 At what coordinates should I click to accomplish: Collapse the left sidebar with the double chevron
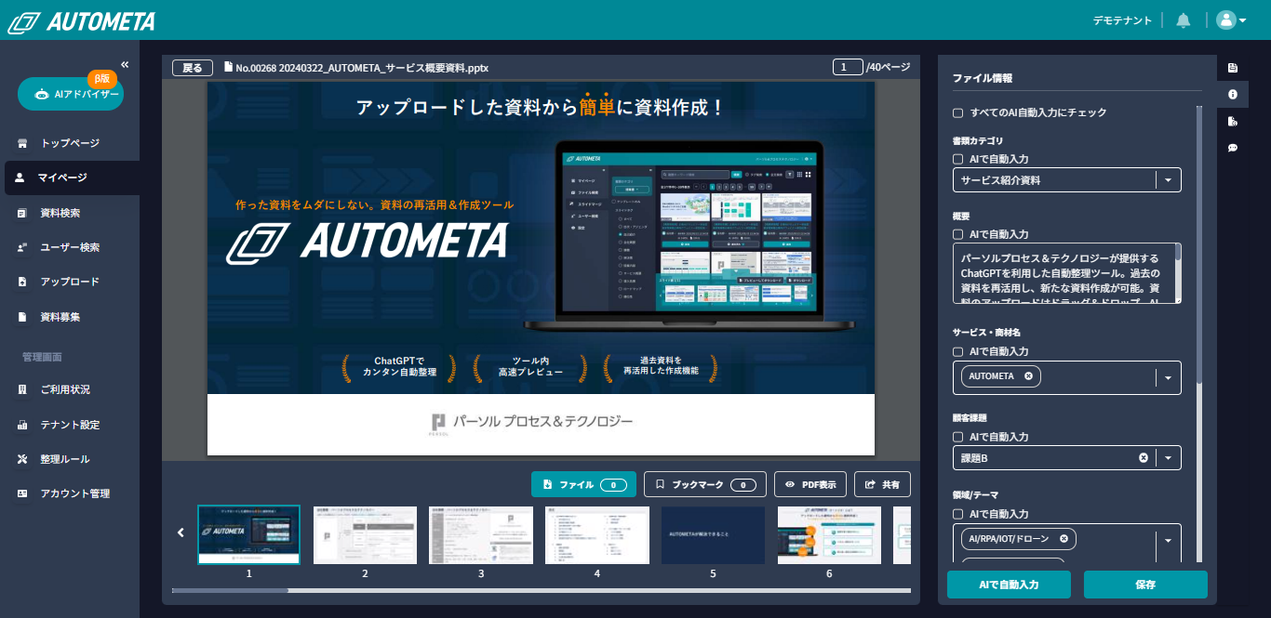click(125, 64)
